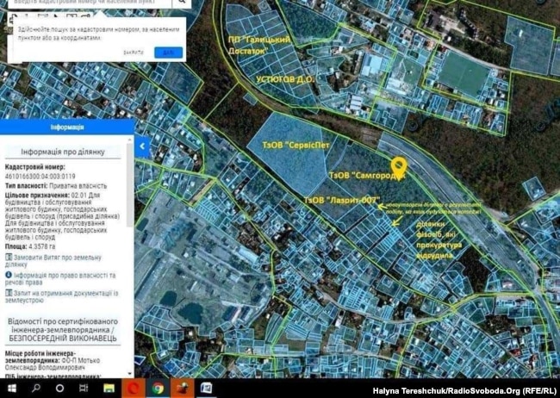The image size is (560, 398).
Task: Collapse the info panel with the blue arrow
Action: coord(142,146)
